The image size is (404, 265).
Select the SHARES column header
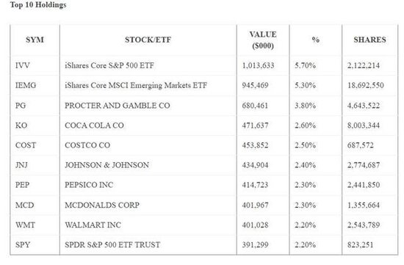(369, 40)
